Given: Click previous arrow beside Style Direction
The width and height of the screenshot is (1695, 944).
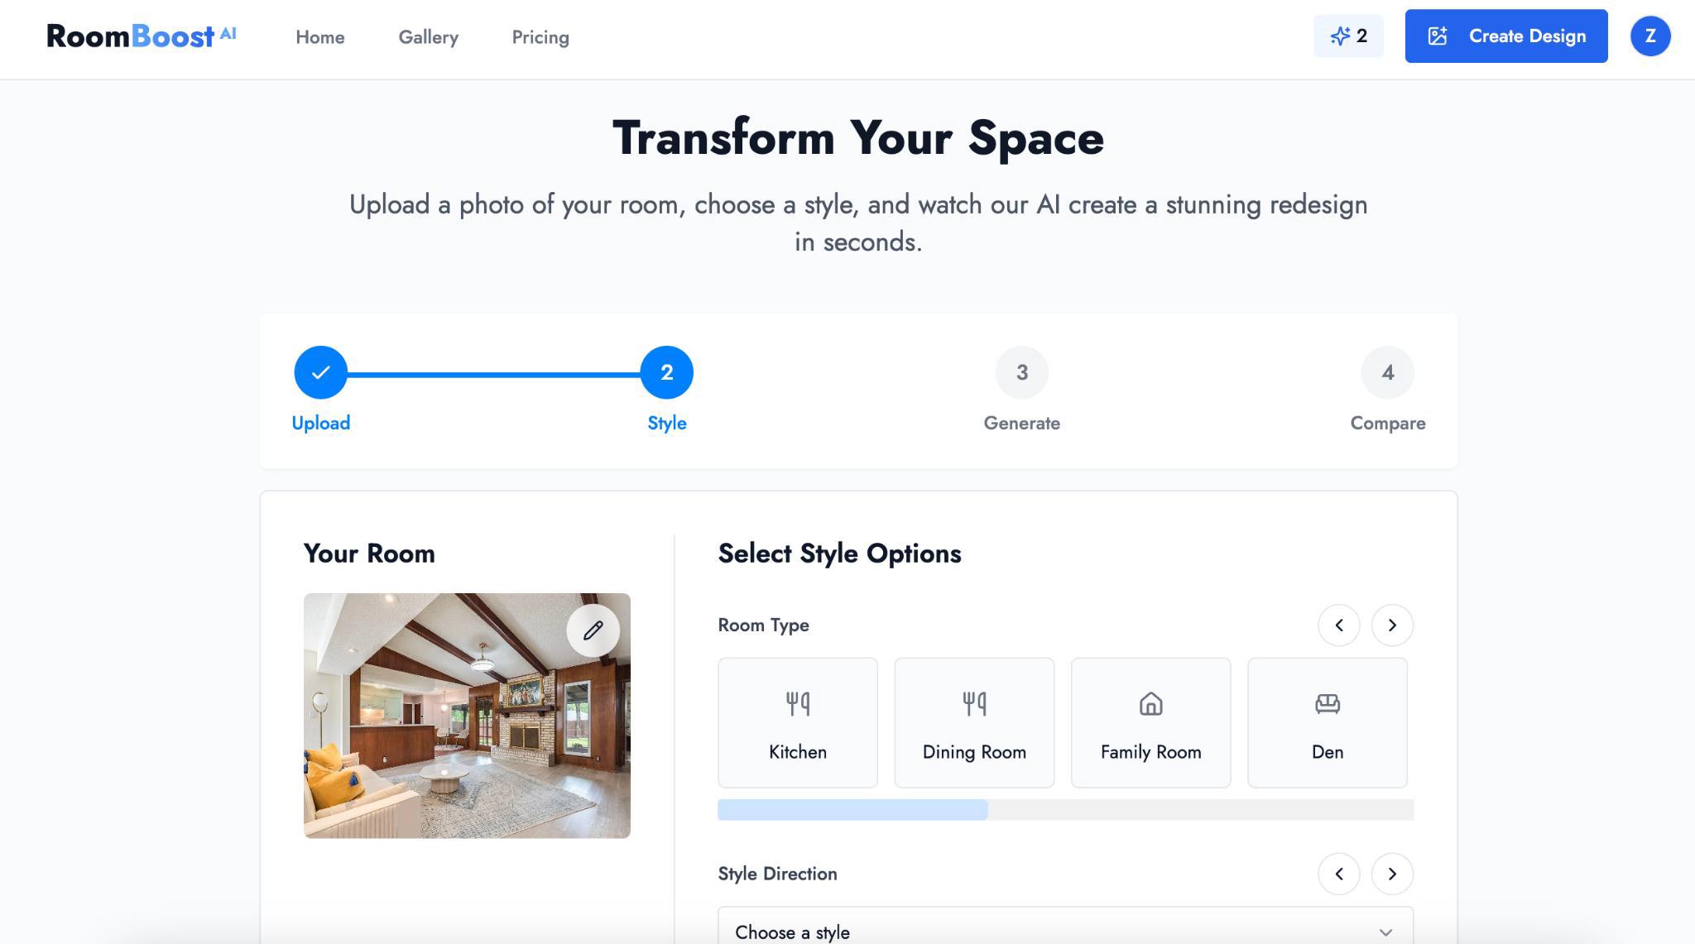Looking at the screenshot, I should point(1338,874).
